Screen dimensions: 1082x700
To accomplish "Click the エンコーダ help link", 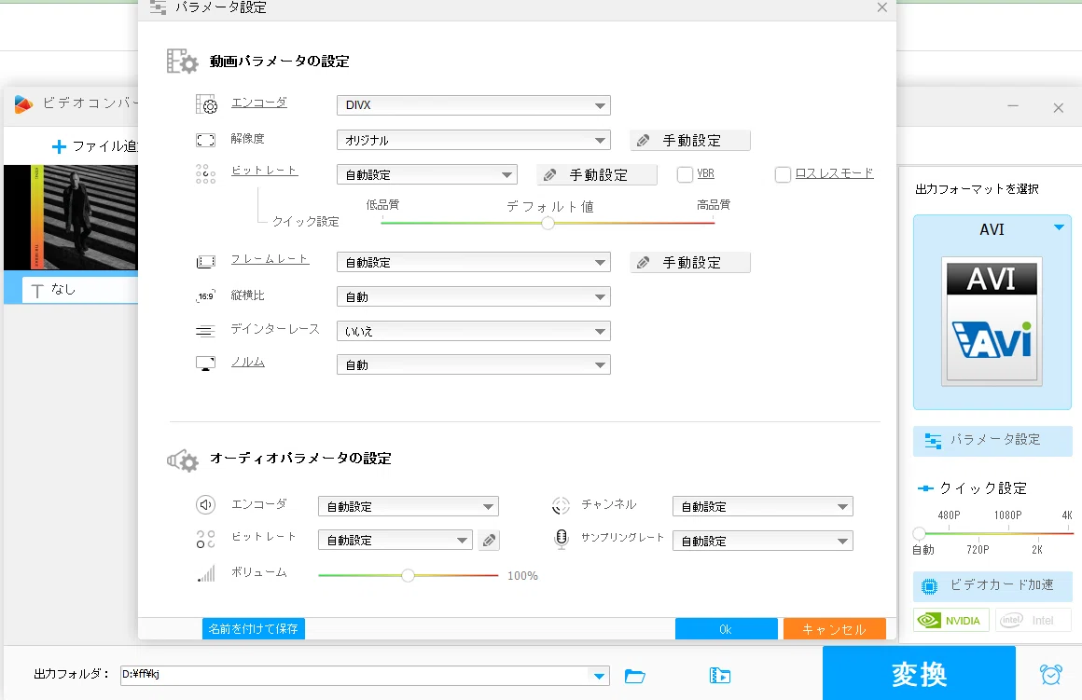I will (258, 103).
